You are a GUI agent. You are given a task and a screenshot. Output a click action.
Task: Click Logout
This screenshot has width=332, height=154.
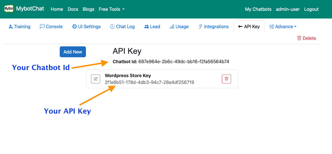coord(311,9)
